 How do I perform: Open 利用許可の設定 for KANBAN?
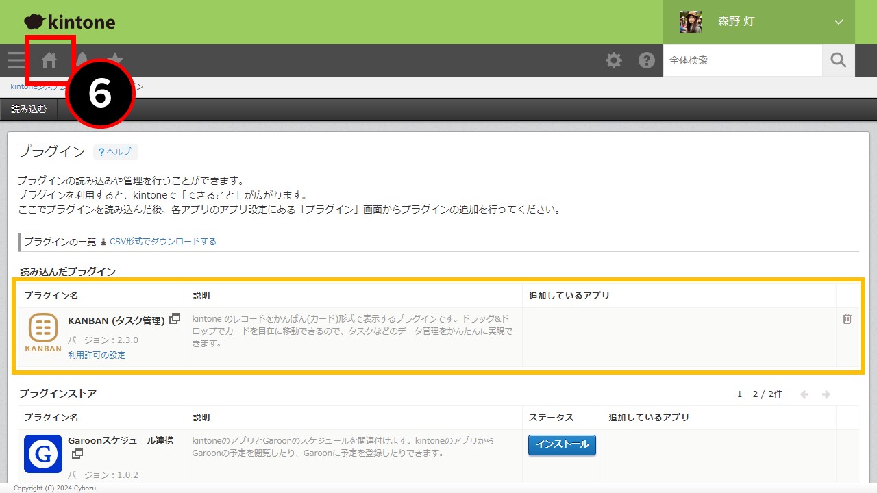point(97,355)
